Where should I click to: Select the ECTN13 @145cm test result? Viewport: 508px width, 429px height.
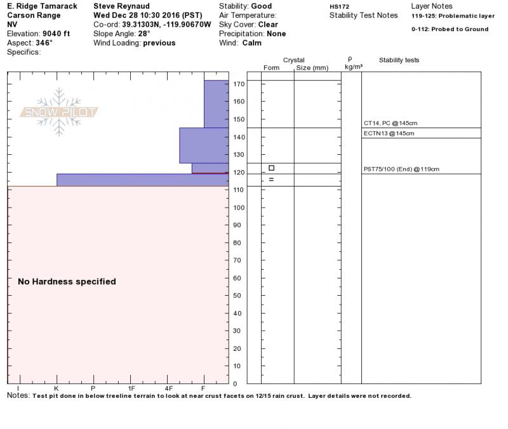[x=389, y=133]
